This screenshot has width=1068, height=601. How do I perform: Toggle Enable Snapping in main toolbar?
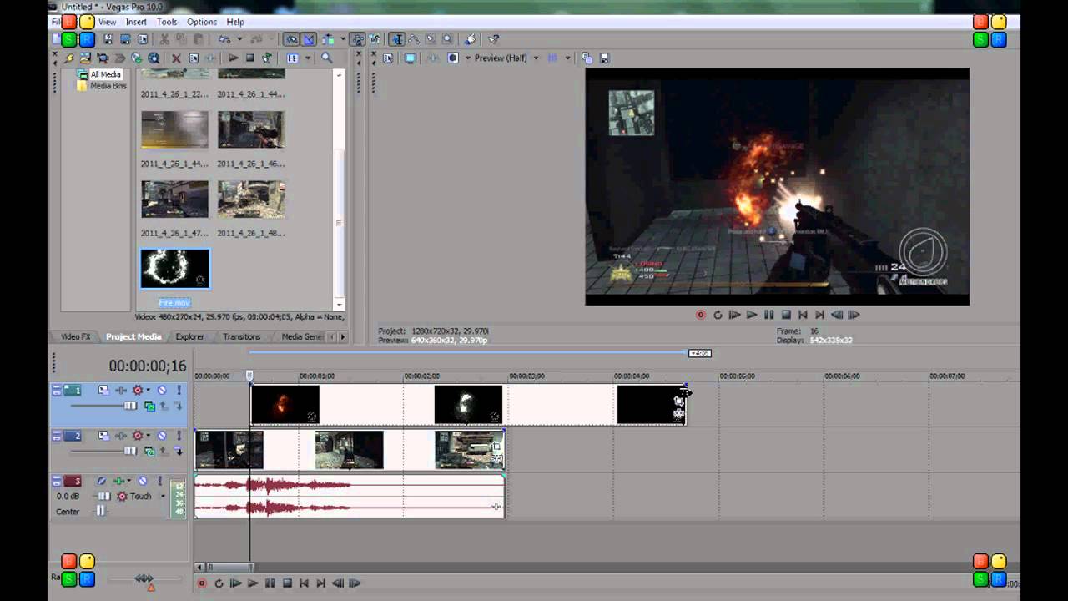point(291,39)
